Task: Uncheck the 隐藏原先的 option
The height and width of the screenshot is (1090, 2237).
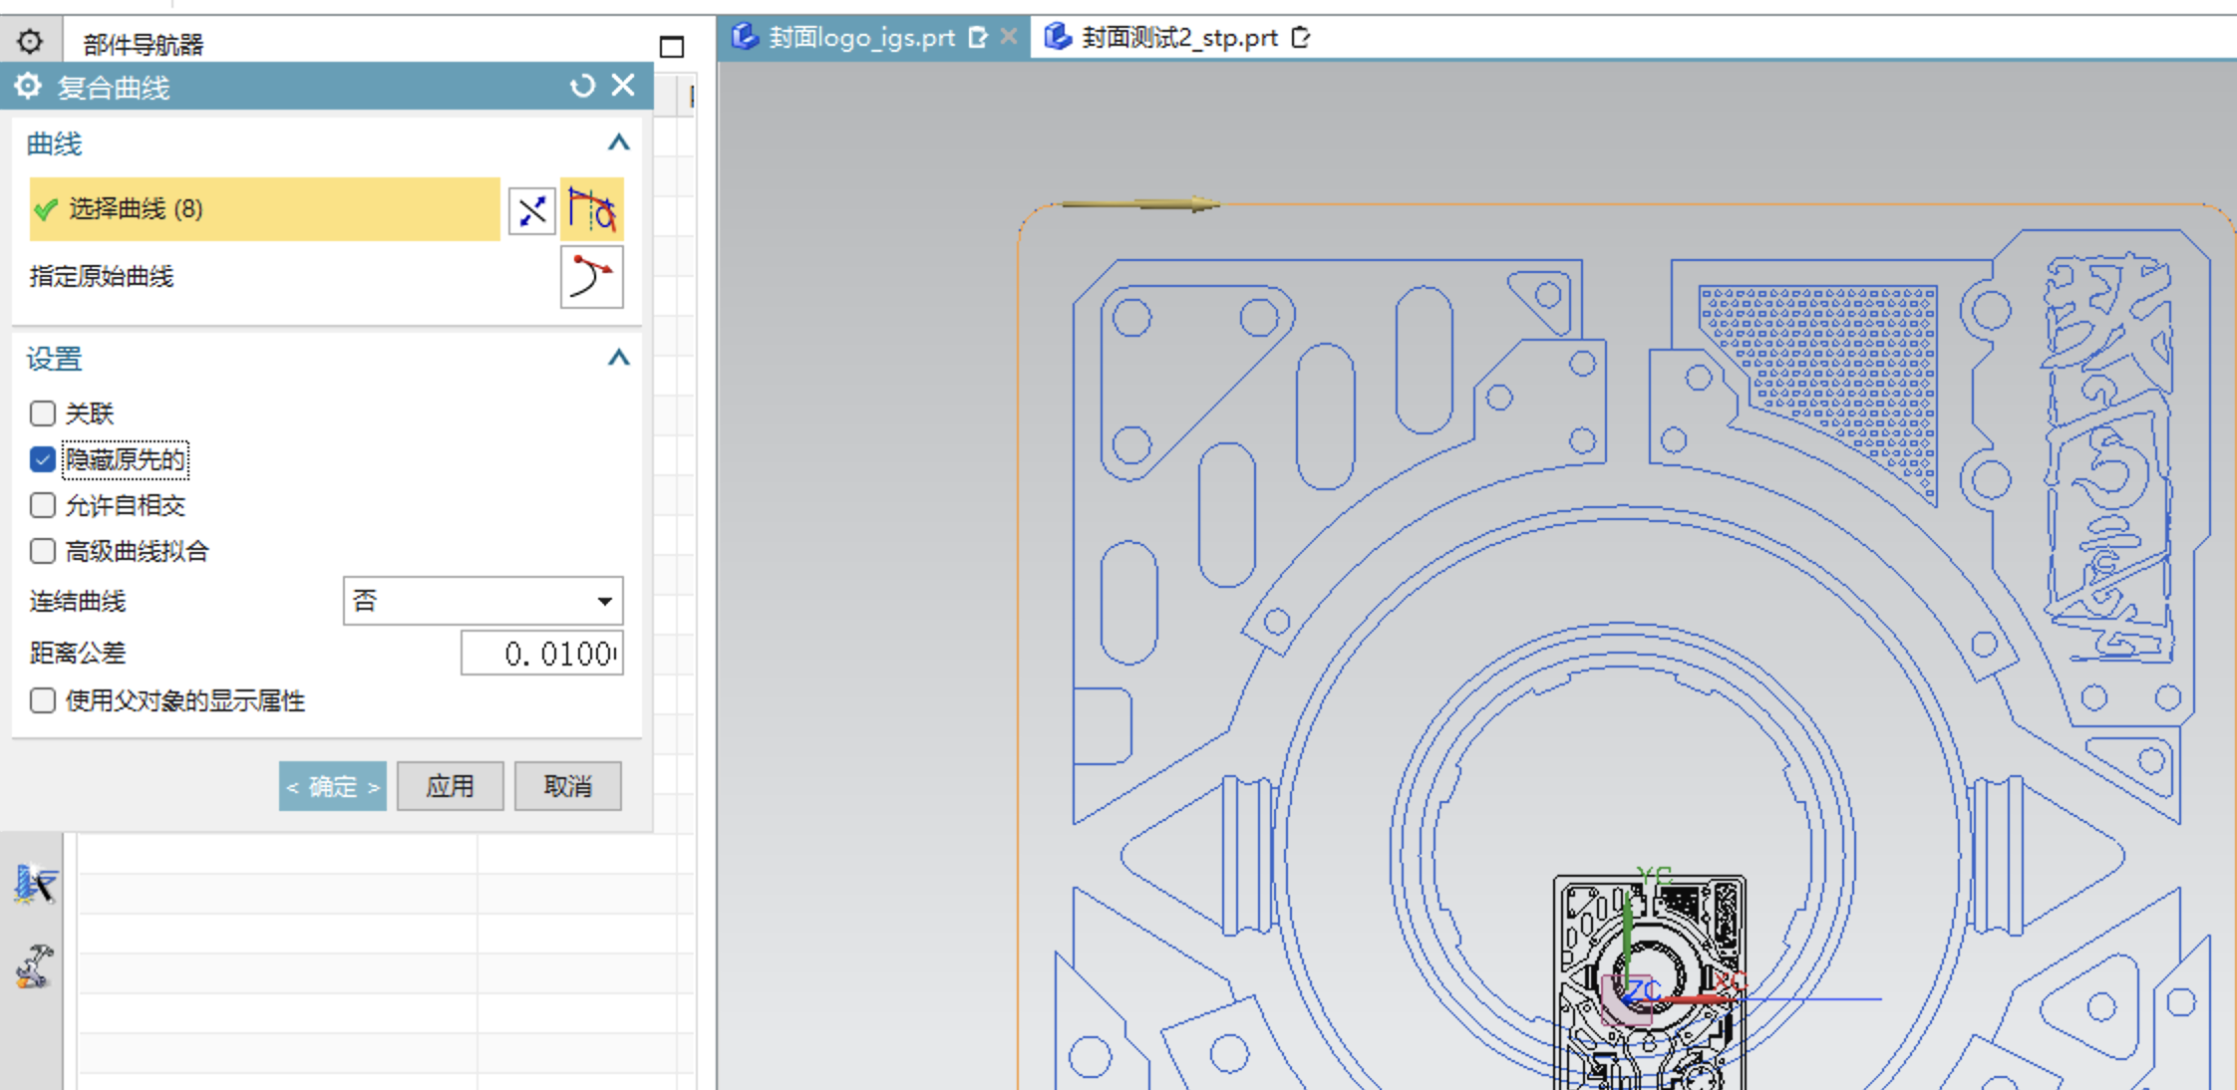Action: point(43,459)
